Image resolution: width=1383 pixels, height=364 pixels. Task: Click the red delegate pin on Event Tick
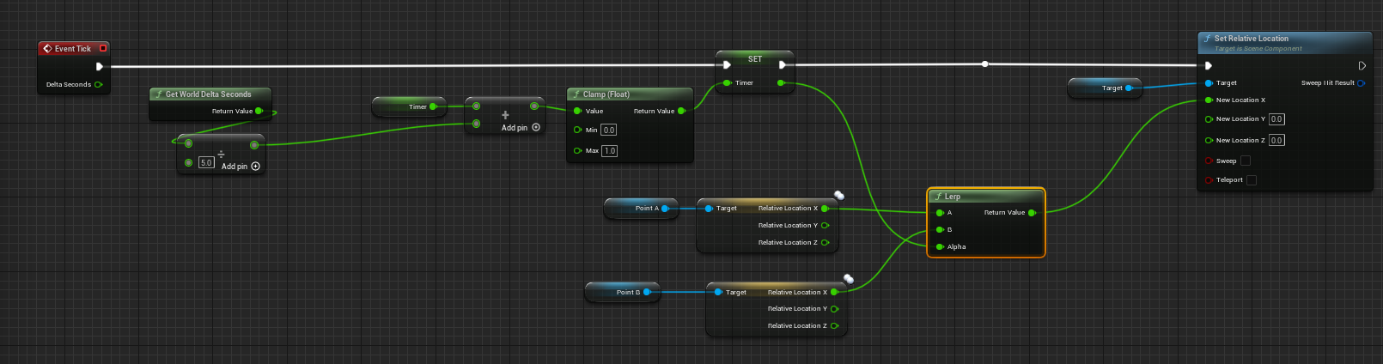pyautogui.click(x=103, y=48)
